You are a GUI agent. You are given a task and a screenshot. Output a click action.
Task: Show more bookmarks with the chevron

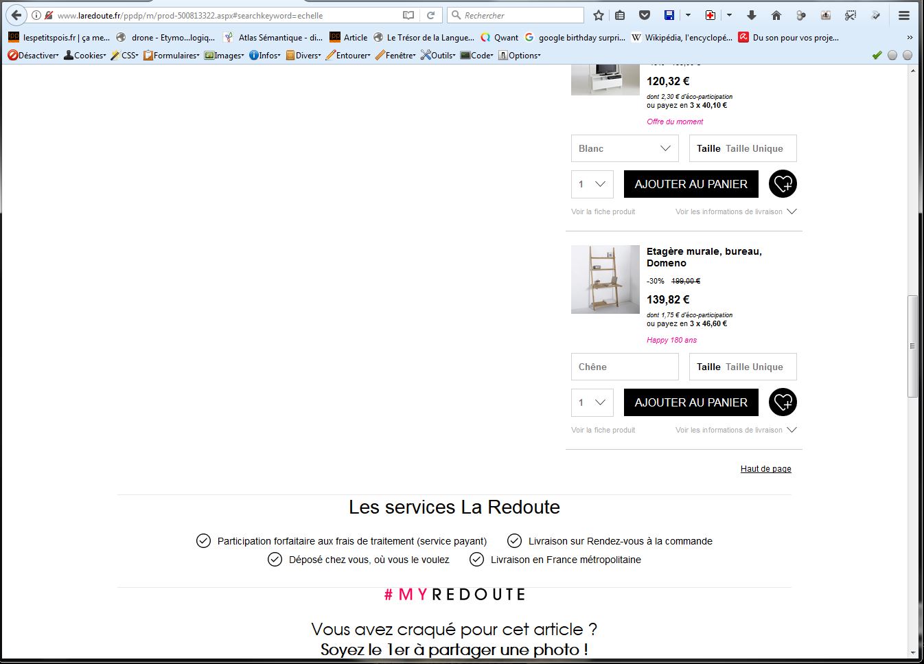click(x=910, y=38)
